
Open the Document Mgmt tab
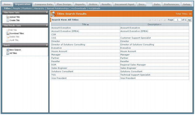point(125,4)
